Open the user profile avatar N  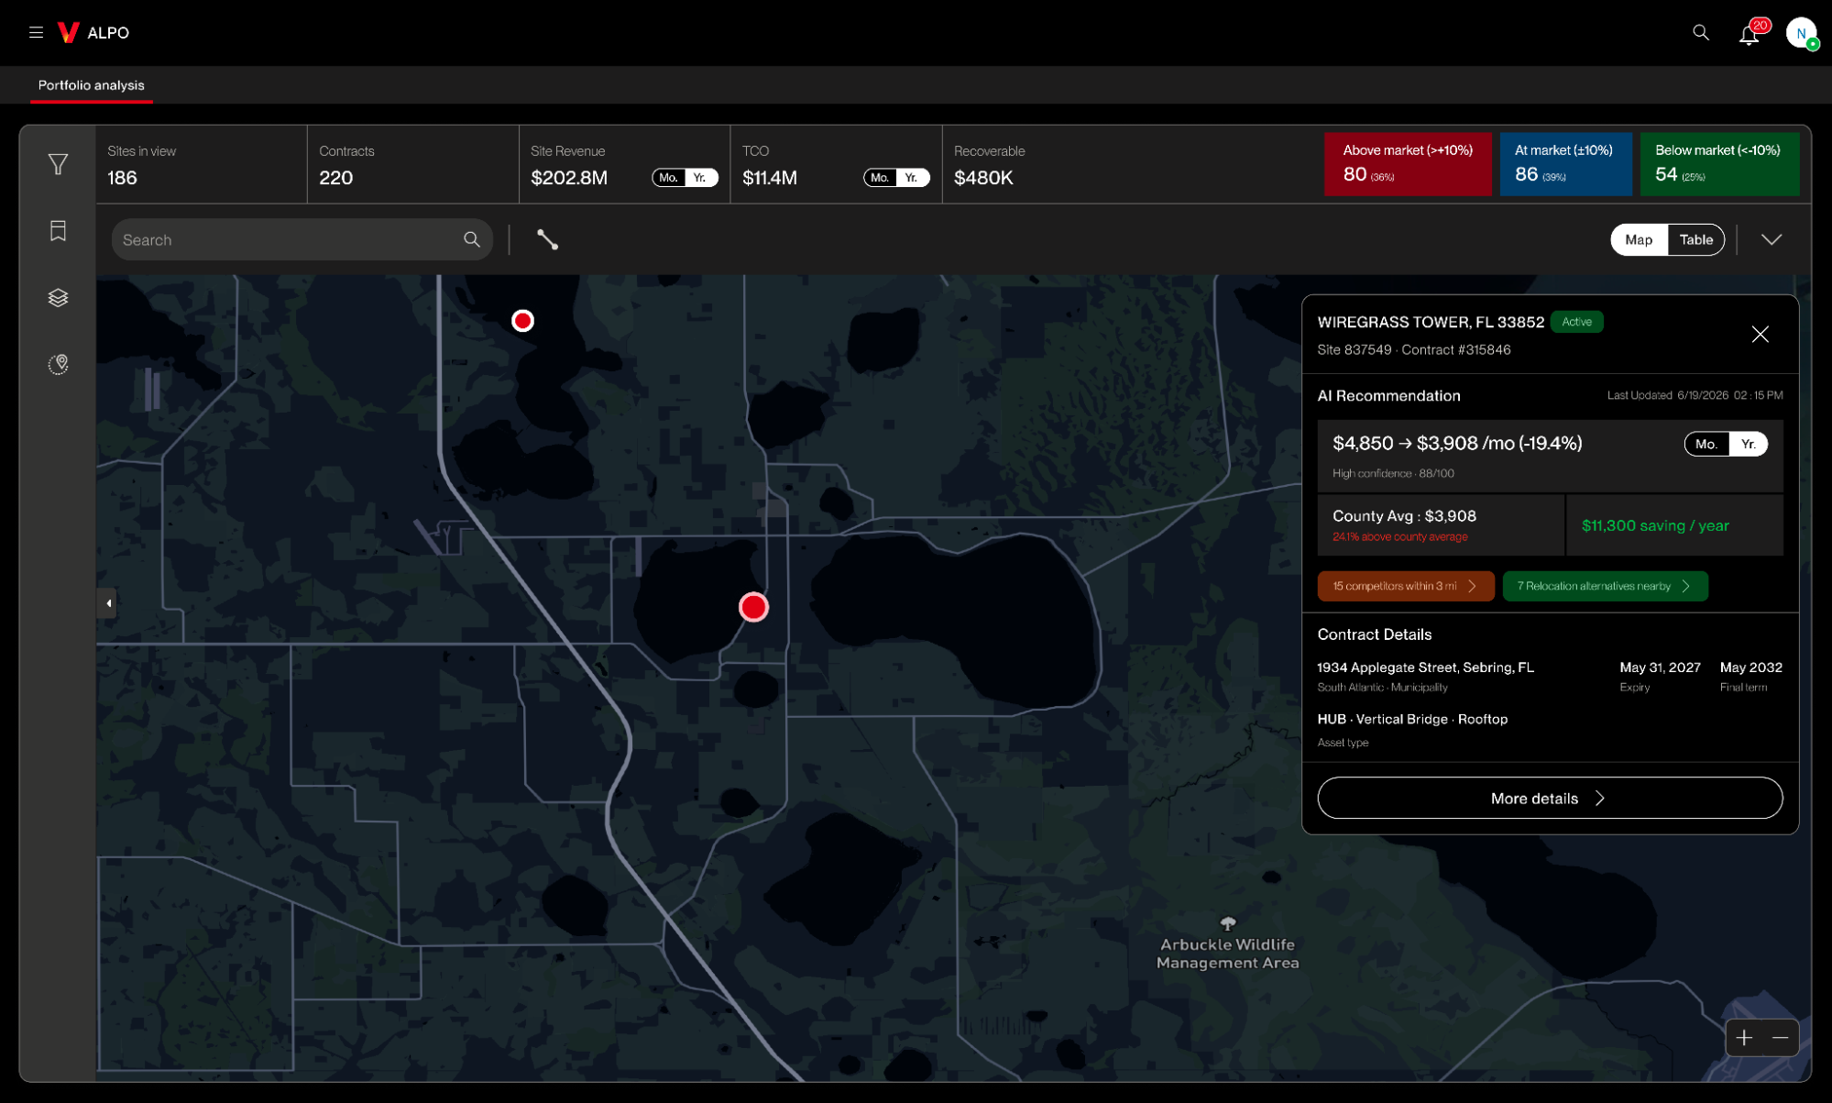(x=1801, y=33)
